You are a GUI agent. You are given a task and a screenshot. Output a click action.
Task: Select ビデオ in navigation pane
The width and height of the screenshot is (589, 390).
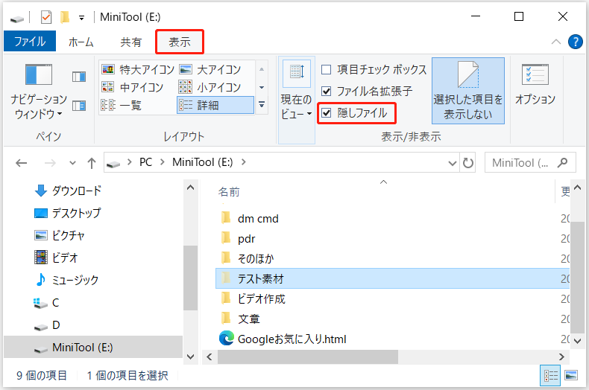pyautogui.click(x=56, y=258)
